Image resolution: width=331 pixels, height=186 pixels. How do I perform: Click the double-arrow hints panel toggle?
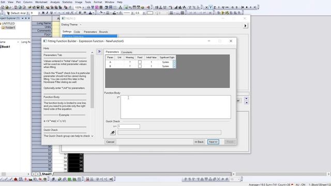(99, 52)
